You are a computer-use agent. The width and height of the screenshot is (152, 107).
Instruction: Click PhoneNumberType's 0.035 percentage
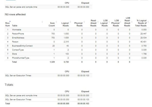[144, 58]
